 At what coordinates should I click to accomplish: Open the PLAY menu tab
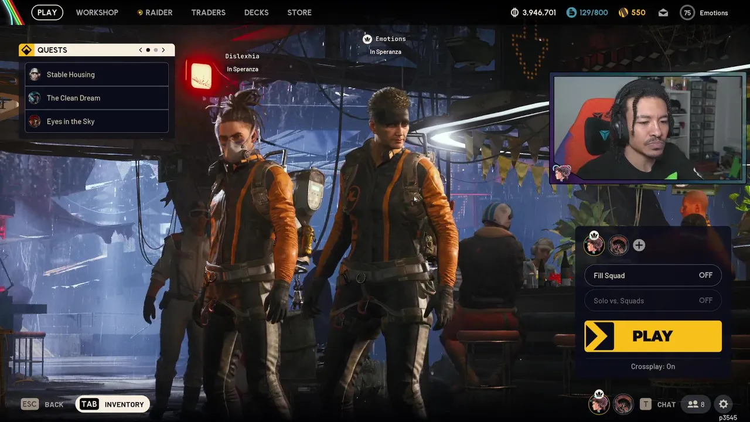47,12
